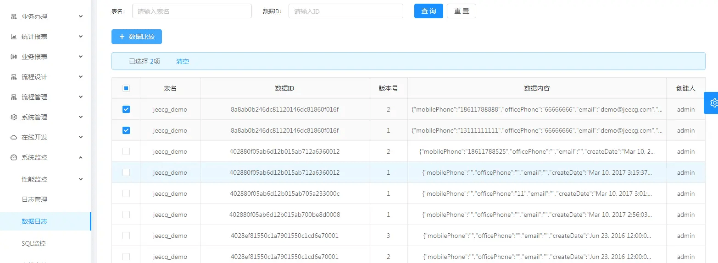Click the 查询 search button

tap(429, 11)
